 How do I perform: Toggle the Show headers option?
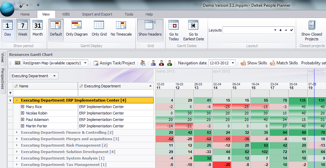150,29
